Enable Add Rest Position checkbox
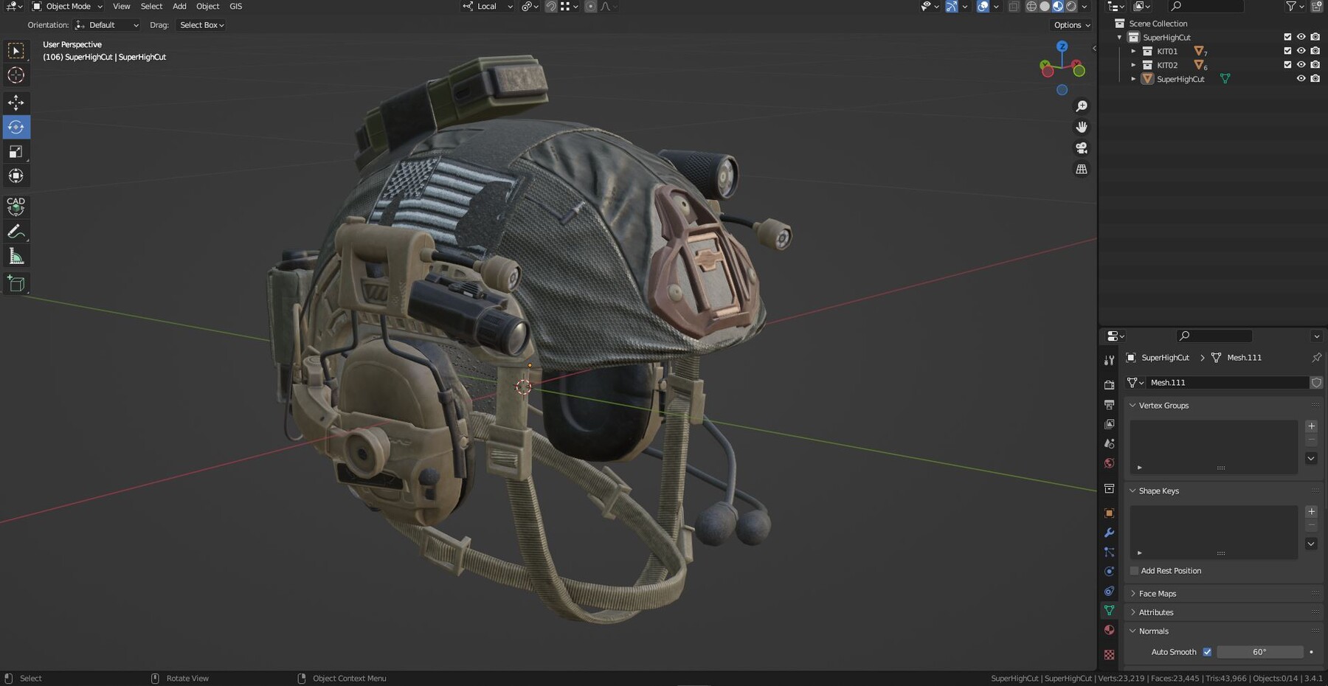This screenshot has height=686, width=1328. pyautogui.click(x=1135, y=571)
